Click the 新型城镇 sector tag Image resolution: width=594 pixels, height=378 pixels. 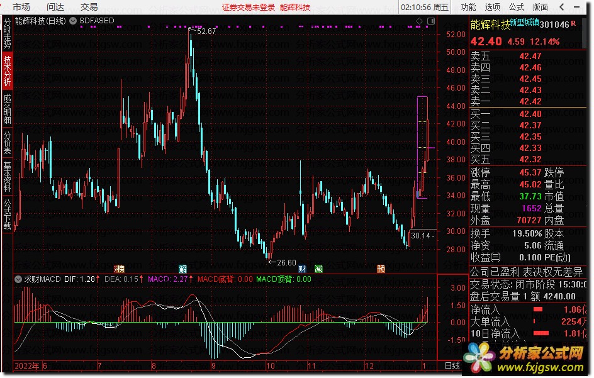pos(525,23)
